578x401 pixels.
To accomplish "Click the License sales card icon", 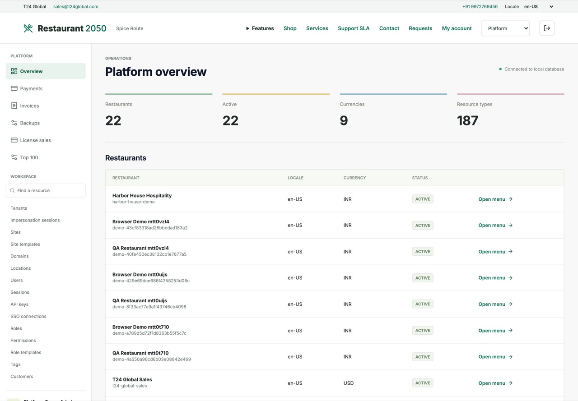I will [14, 140].
